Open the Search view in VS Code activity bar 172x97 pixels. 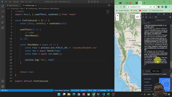(x=3, y=11)
